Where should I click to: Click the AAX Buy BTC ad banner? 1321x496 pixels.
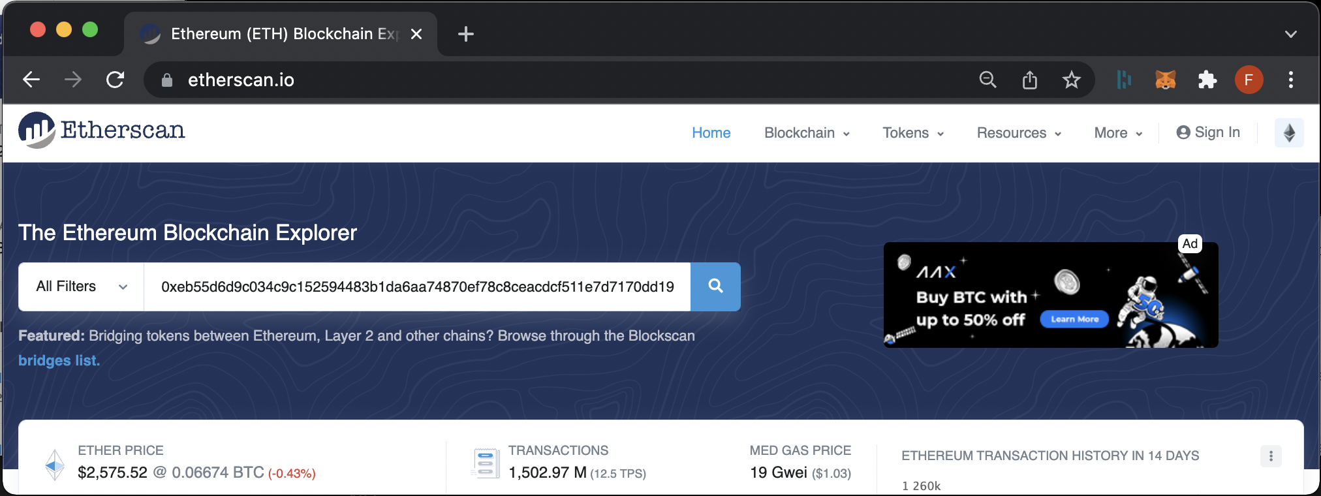point(1051,295)
